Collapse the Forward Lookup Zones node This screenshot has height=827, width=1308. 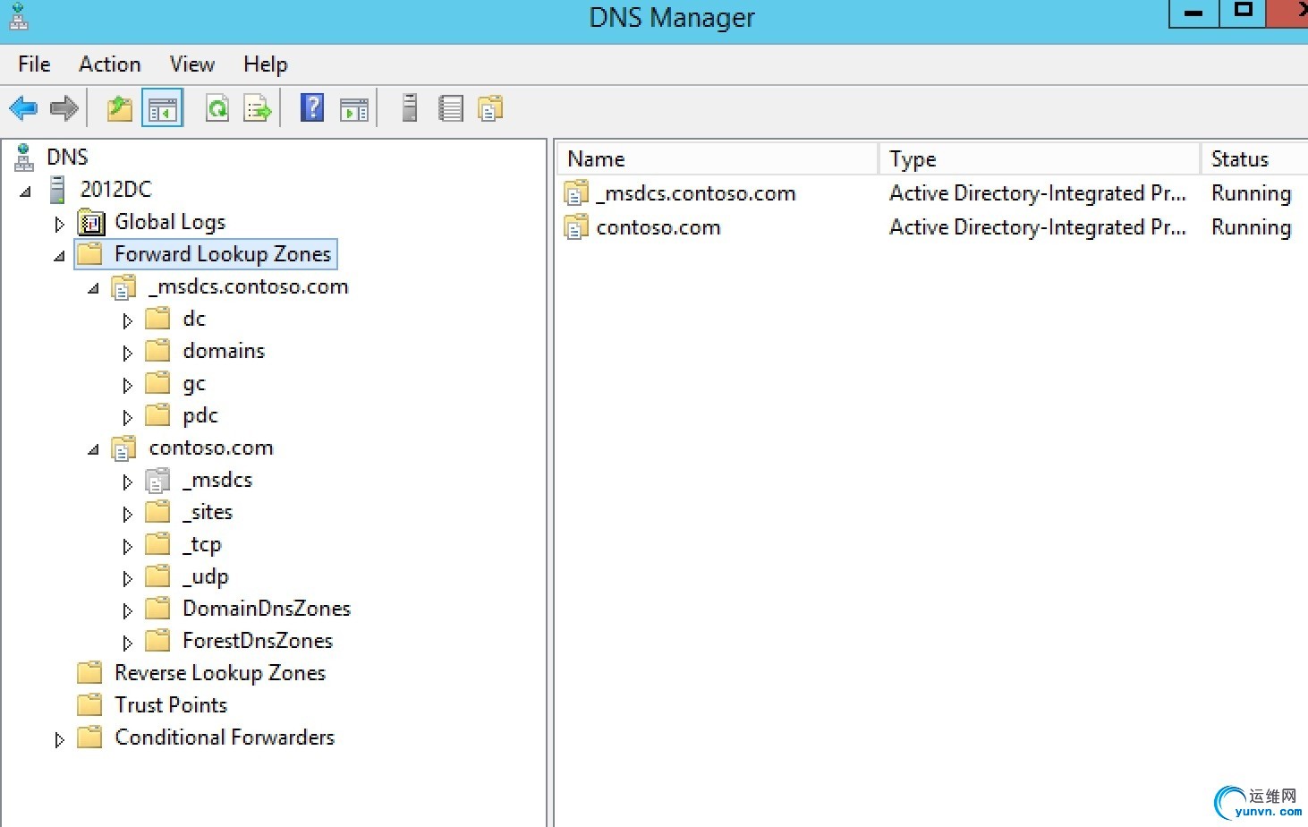pos(59,256)
